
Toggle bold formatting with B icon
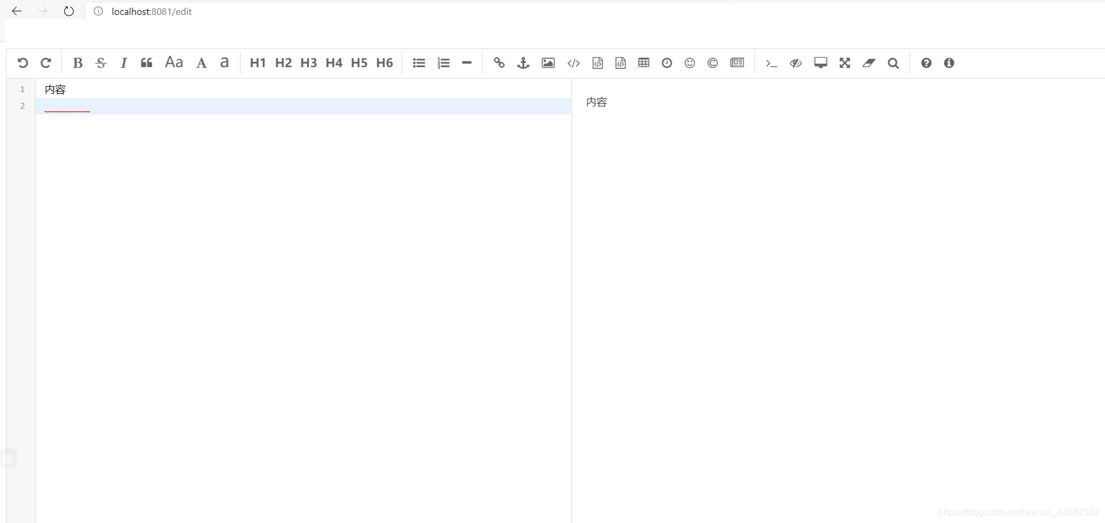(x=77, y=63)
